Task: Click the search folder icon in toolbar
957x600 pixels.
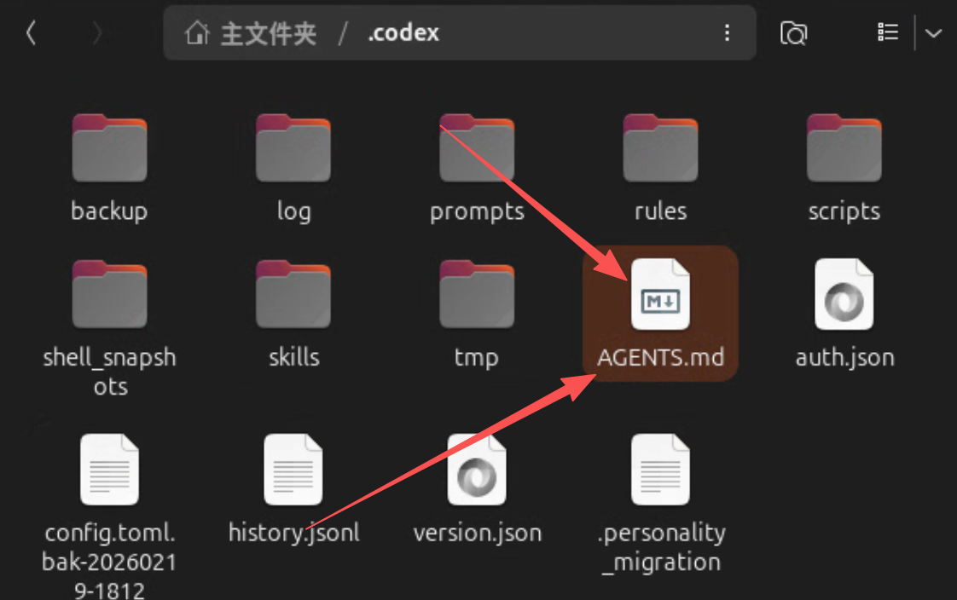Action: [x=793, y=33]
